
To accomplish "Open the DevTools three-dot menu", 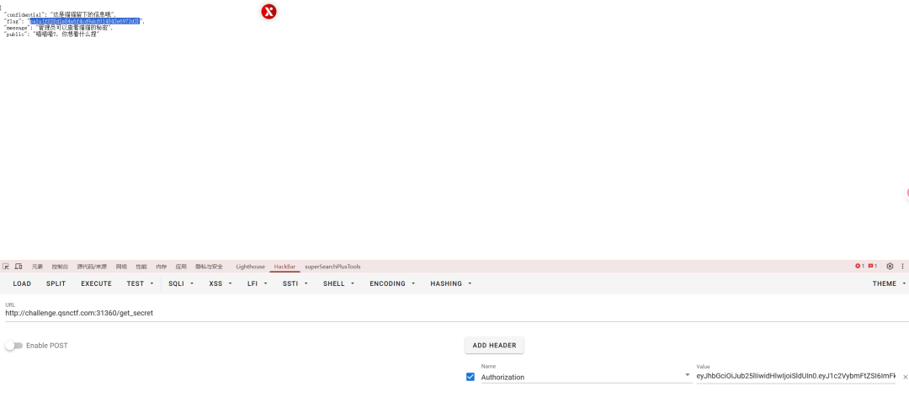I will point(902,267).
